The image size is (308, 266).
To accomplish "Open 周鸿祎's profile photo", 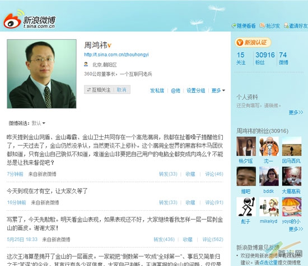I will click(x=41, y=74).
